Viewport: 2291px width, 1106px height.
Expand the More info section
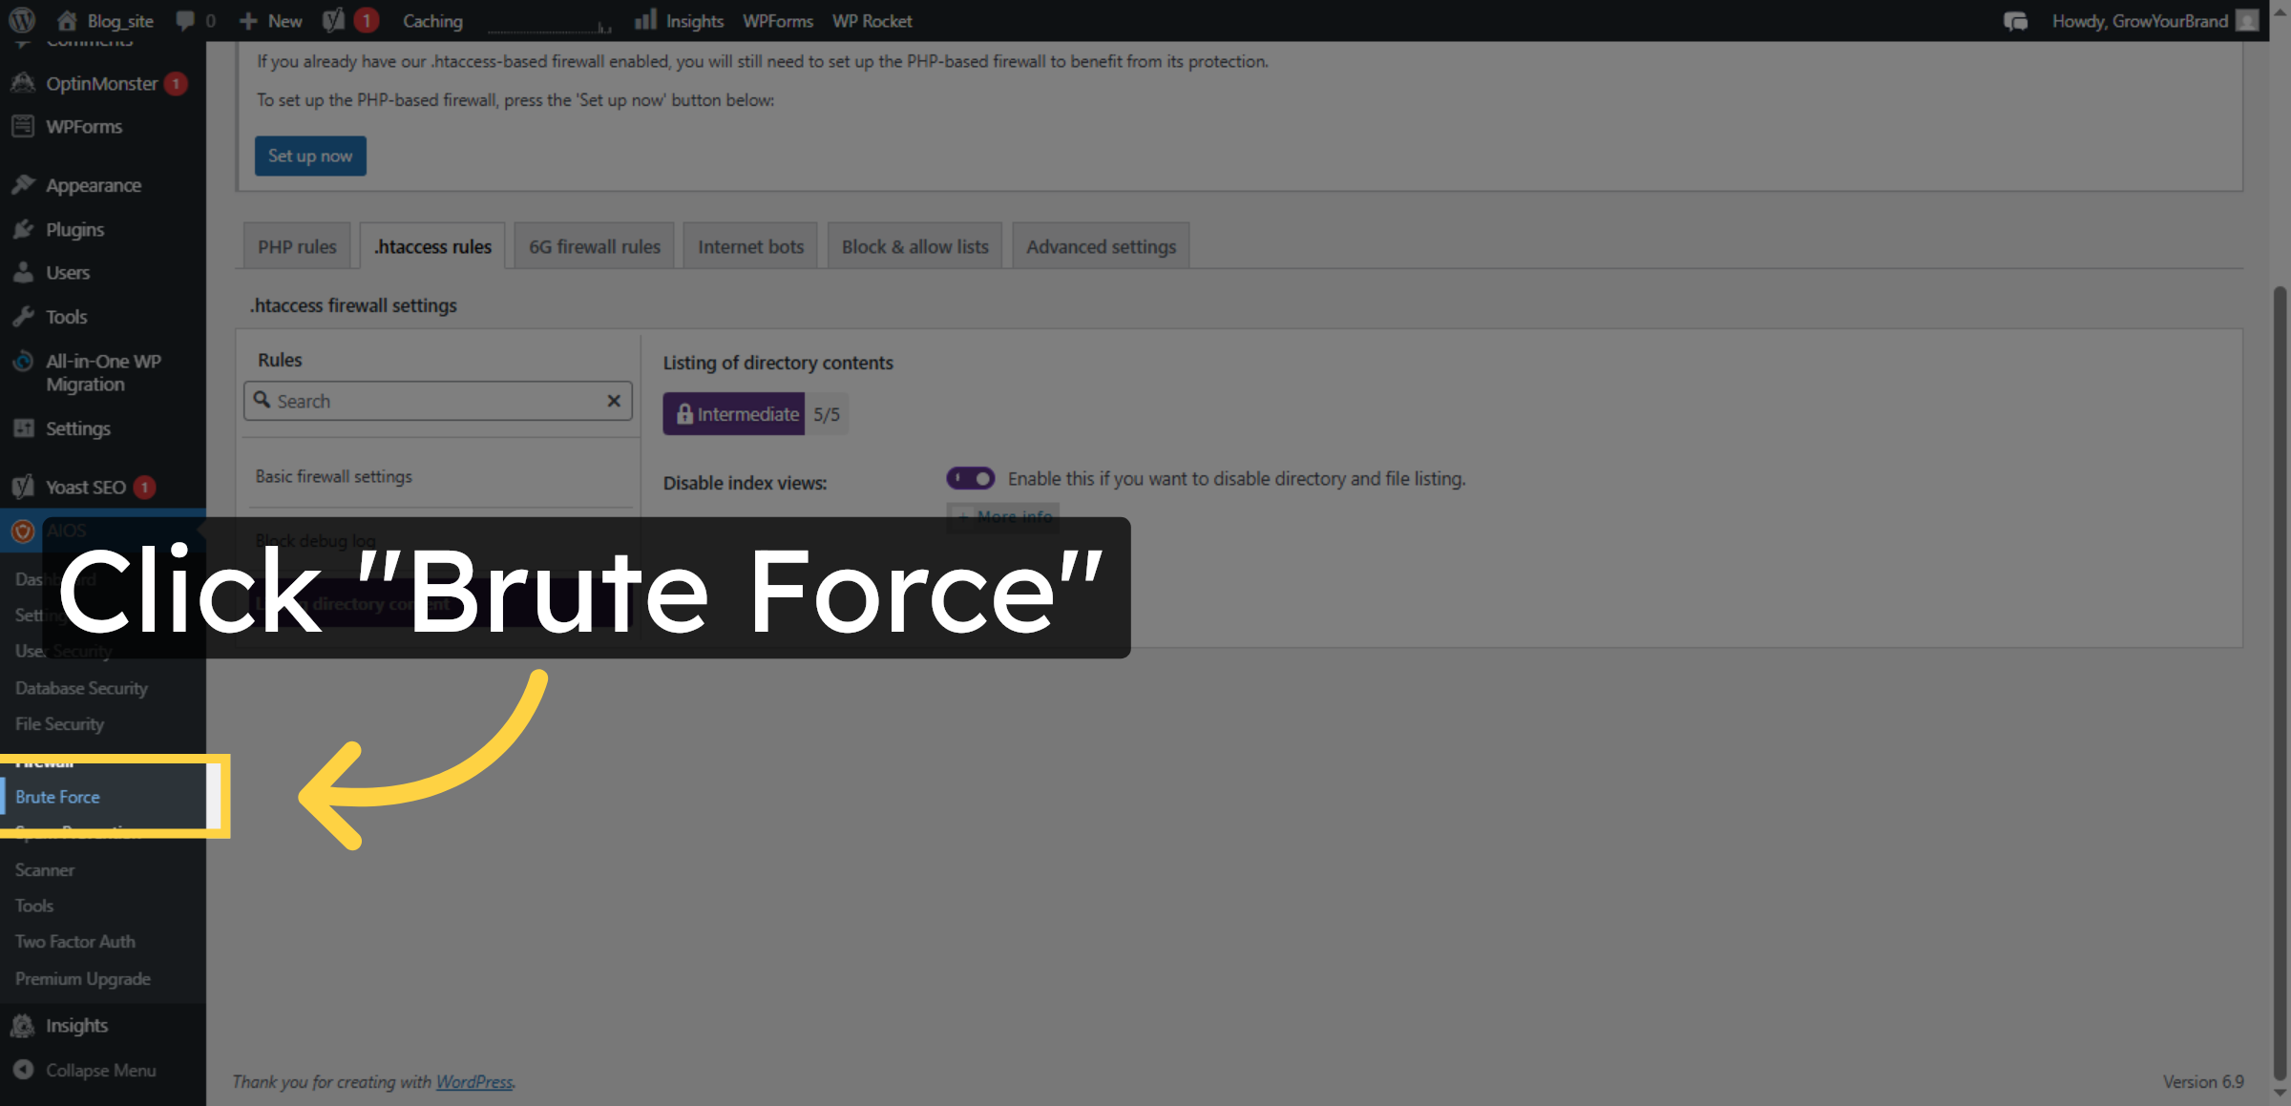[x=1001, y=516]
